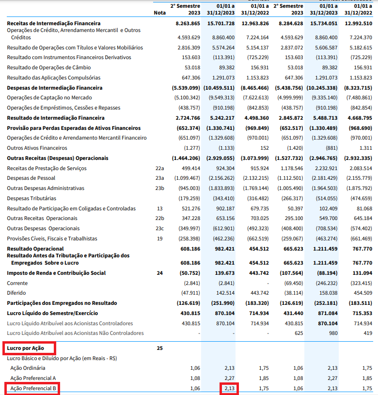378x395 pixels.
Task: Click note reference 22b
Action: [x=159, y=219]
